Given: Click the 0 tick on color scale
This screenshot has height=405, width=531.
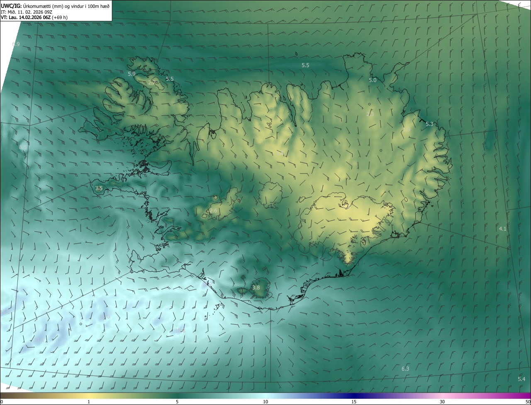Looking at the screenshot, I should tap(2, 402).
